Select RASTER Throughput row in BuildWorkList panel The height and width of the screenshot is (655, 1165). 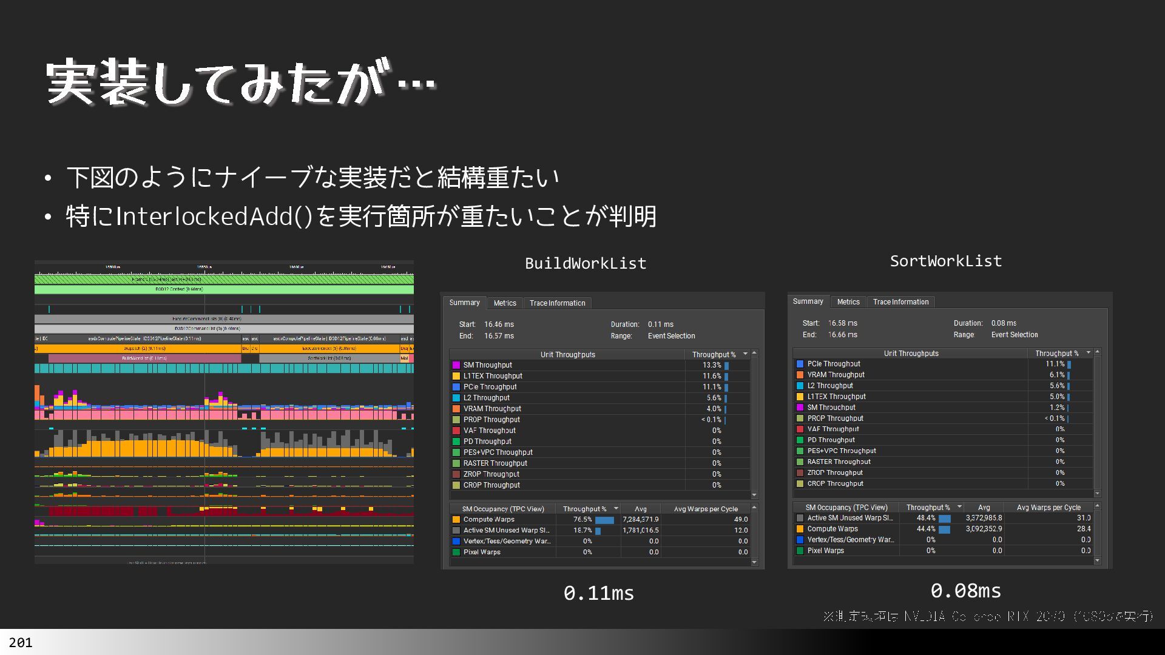coord(600,463)
